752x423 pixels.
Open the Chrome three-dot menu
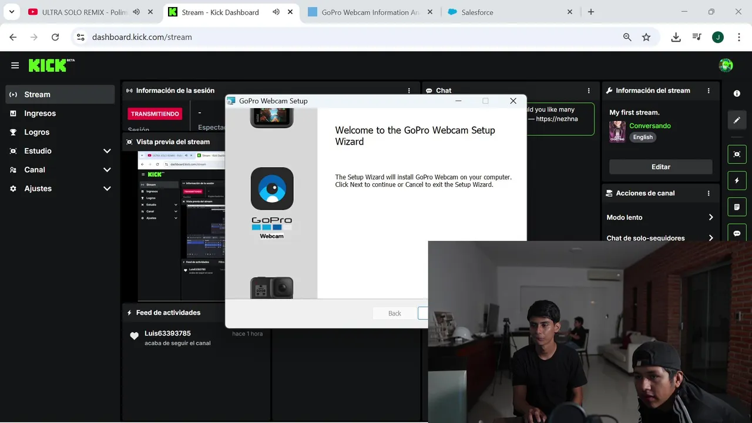point(738,37)
